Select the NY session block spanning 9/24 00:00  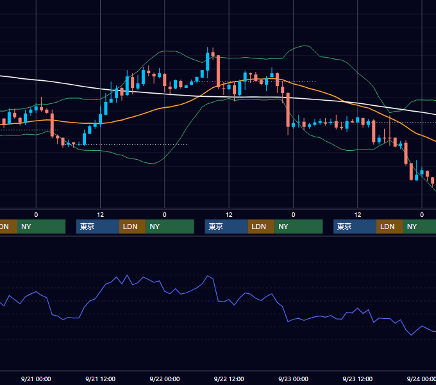(419, 227)
